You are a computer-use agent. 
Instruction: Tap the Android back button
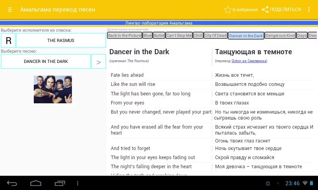(x=12, y=183)
